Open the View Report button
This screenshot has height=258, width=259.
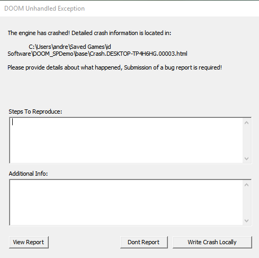pyautogui.click(x=29, y=242)
